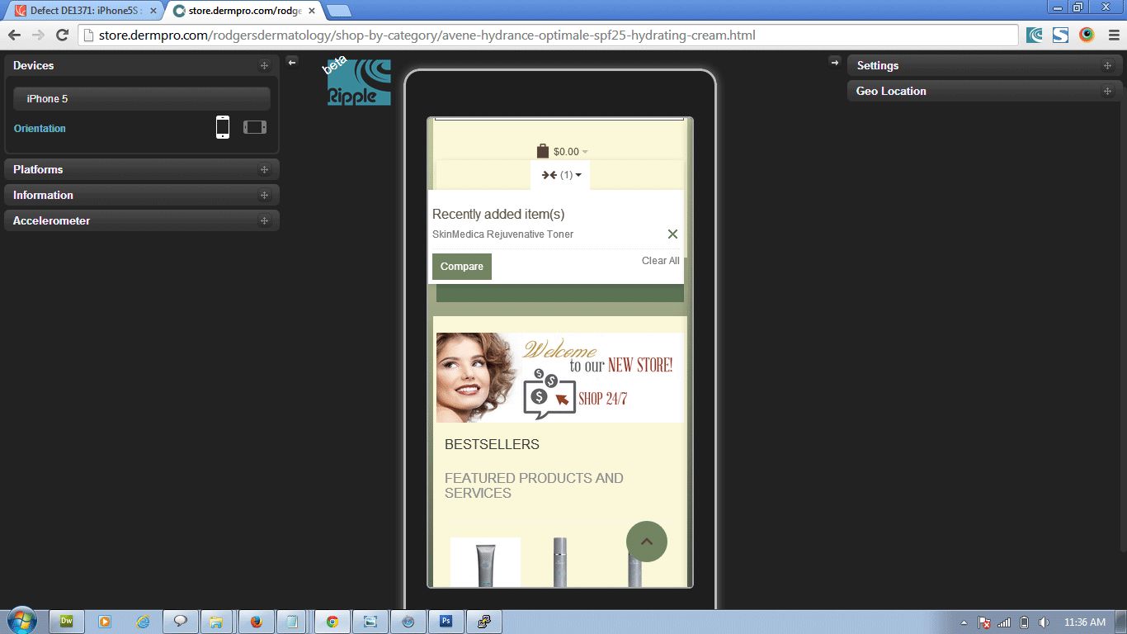Click SkinMedica Rejuvenative Toner item text
The width and height of the screenshot is (1127, 634).
tap(502, 234)
